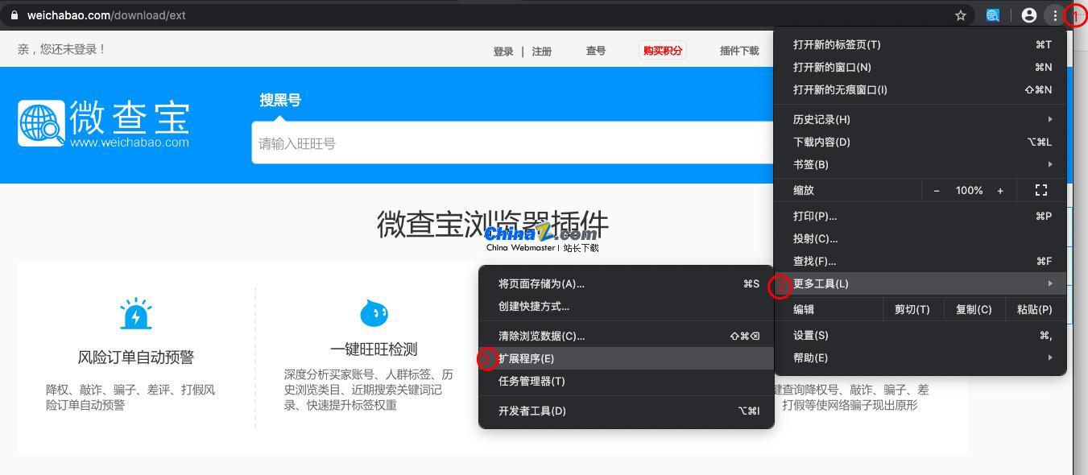Choose 将页面存储为(A)... submenu item
The image size is (1088, 475).
[627, 283]
